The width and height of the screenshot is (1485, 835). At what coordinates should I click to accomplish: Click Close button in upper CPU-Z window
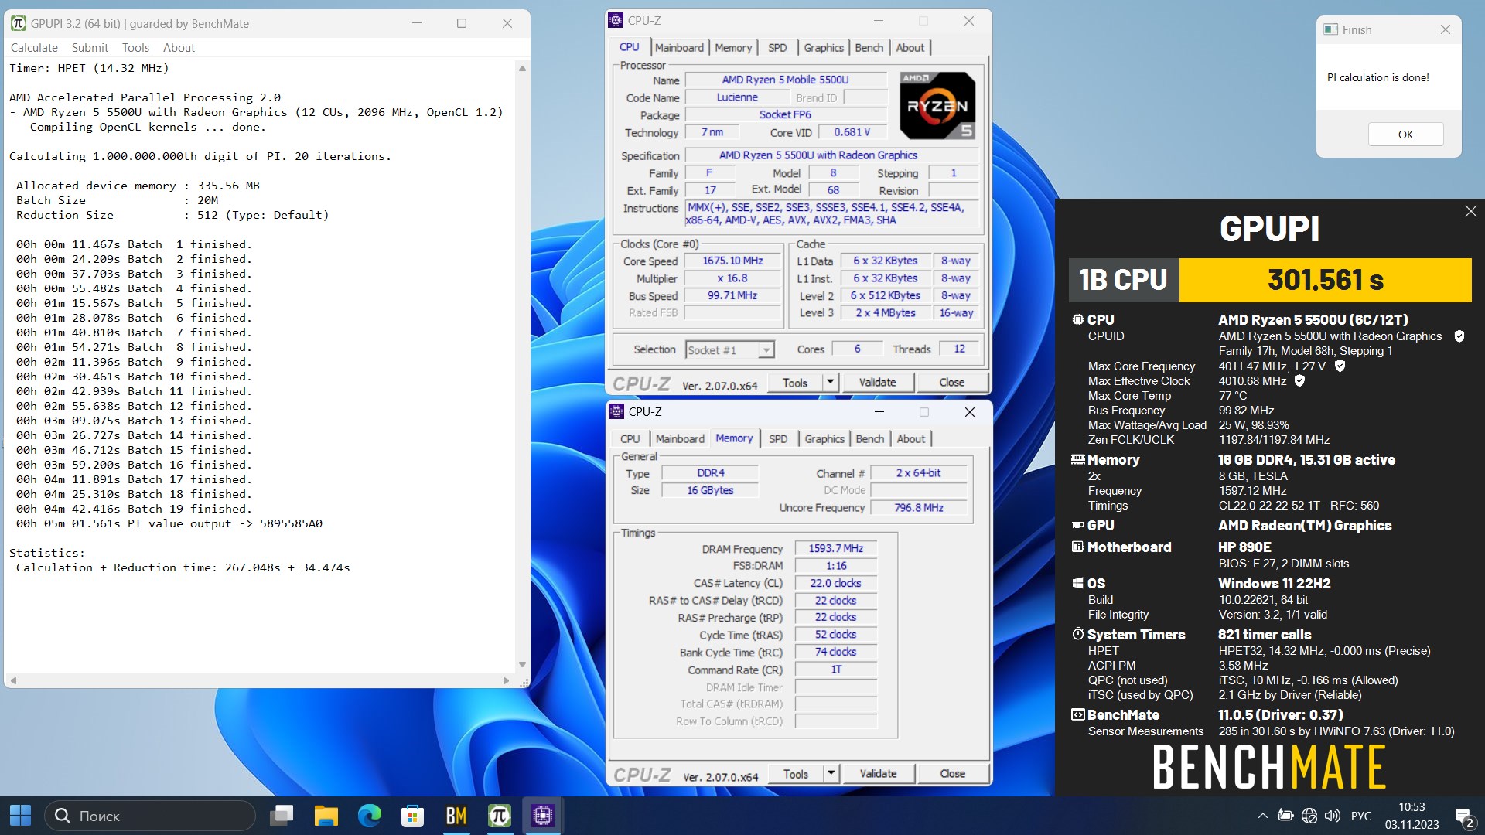[x=951, y=382]
